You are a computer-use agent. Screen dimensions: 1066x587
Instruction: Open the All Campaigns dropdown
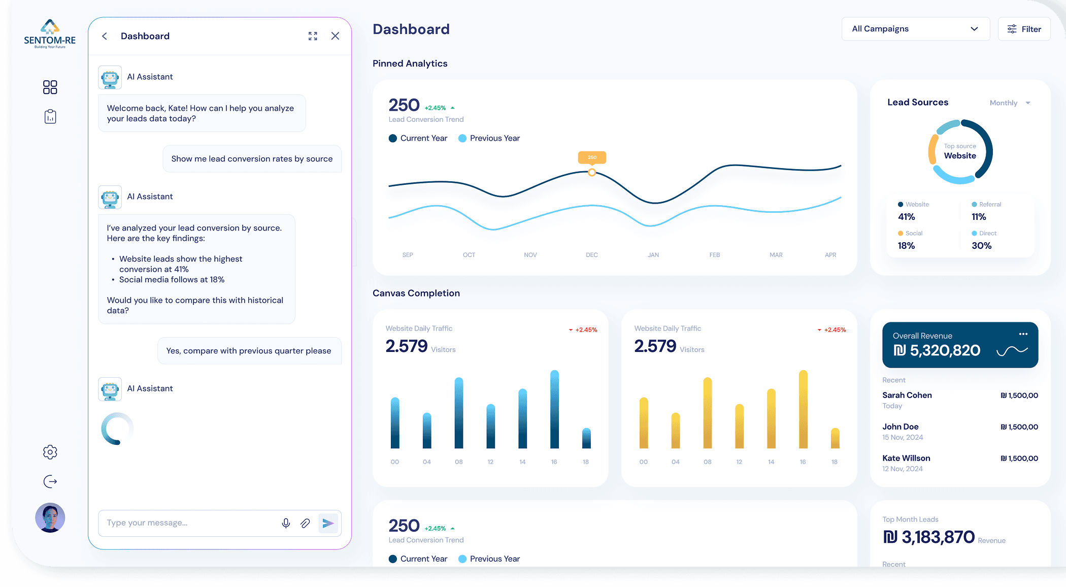point(915,29)
